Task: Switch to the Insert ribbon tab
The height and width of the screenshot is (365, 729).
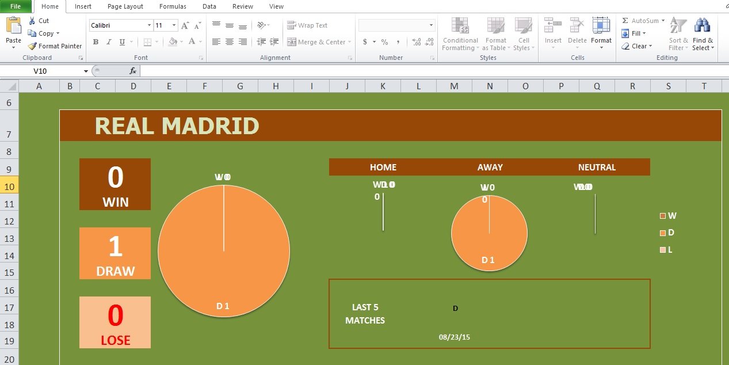Action: pos(83,6)
